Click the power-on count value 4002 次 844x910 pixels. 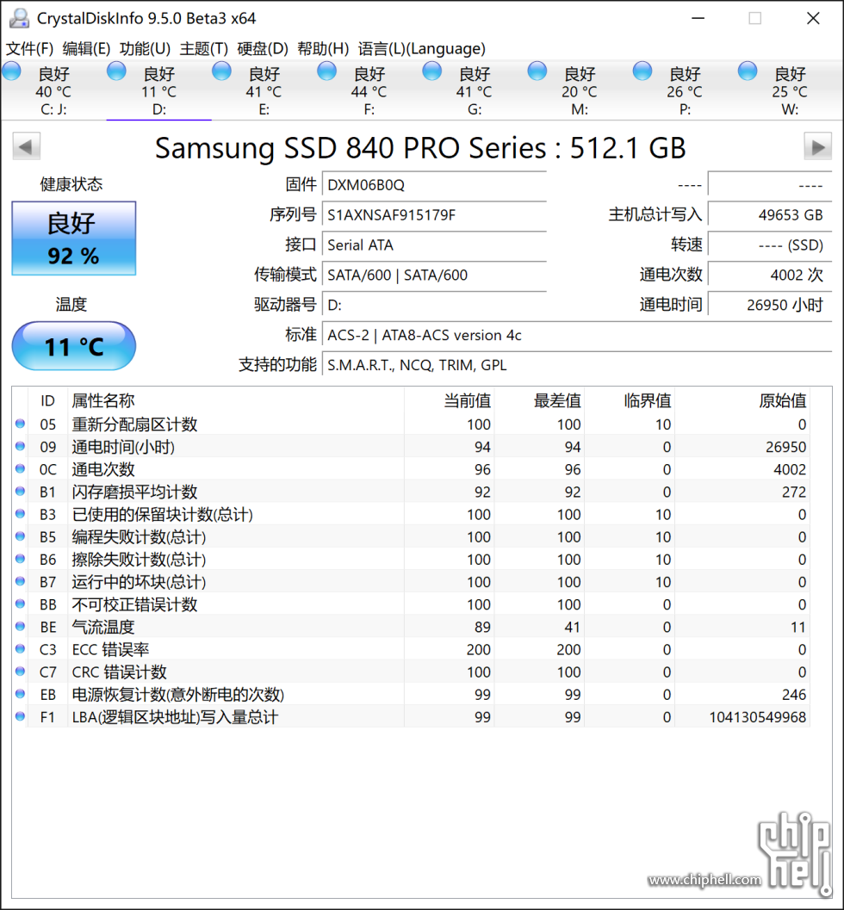click(770, 275)
